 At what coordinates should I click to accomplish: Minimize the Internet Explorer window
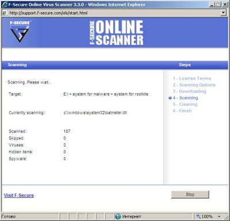coord(212,5)
